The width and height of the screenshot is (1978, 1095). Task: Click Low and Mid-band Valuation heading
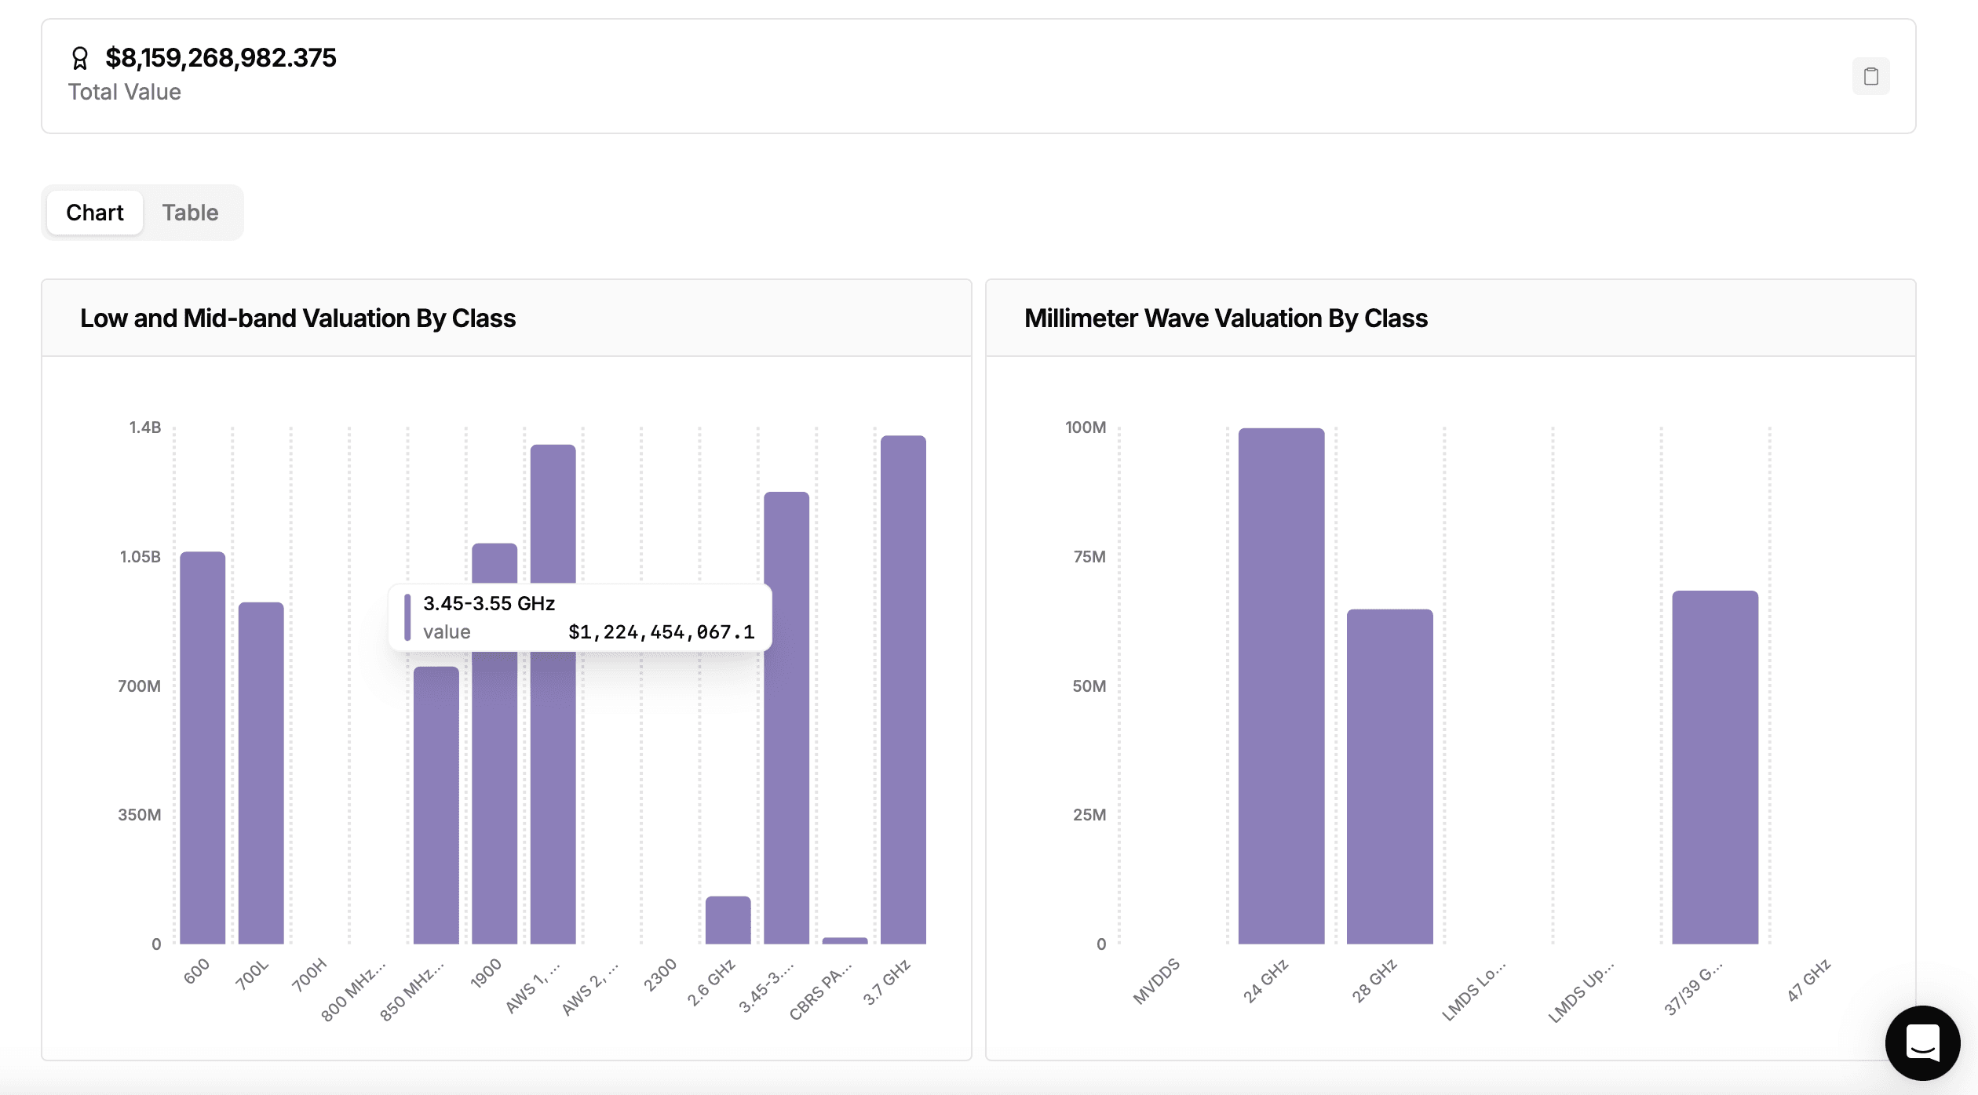[x=297, y=318]
